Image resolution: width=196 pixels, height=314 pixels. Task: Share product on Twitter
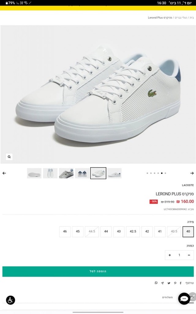pos(169,283)
